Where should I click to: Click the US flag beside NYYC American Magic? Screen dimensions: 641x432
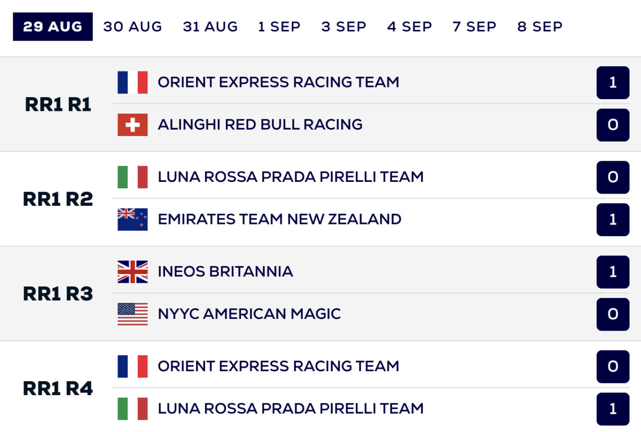[x=132, y=314]
